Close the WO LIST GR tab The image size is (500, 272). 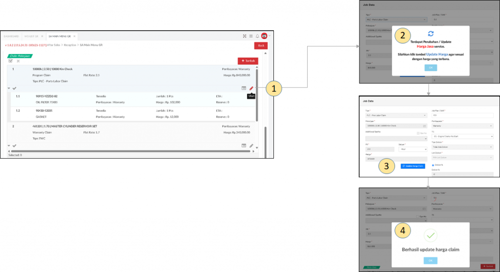[42, 36]
